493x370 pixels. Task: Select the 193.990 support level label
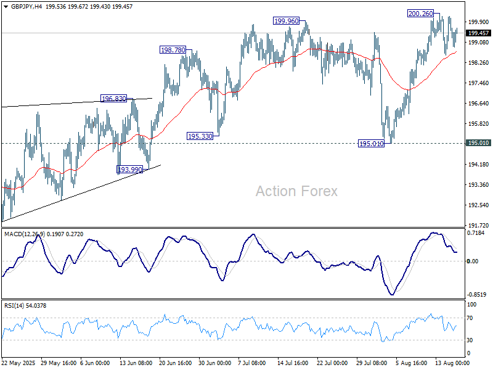click(x=128, y=168)
